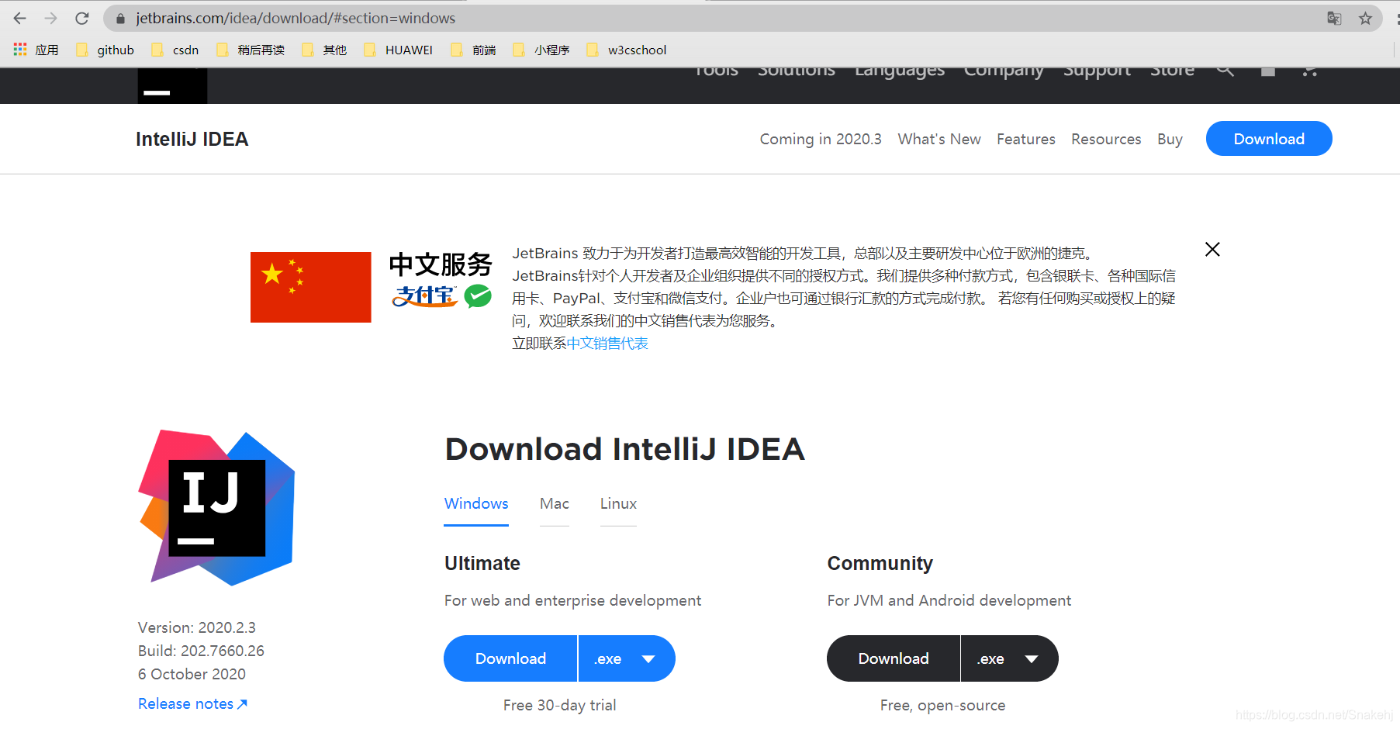Click the IntelliJ IDEA product title

click(x=192, y=139)
